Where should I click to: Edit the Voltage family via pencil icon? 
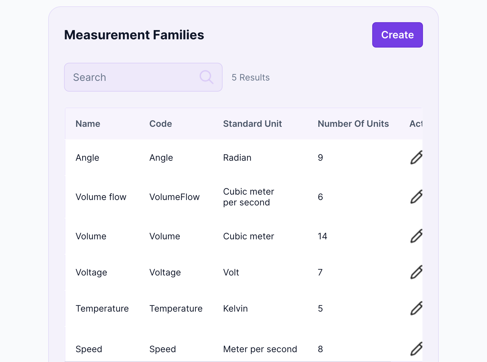(x=416, y=272)
